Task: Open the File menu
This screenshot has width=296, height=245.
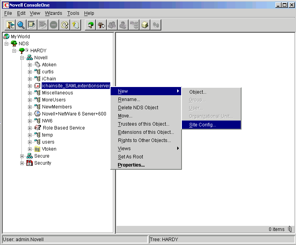Action: 8,13
